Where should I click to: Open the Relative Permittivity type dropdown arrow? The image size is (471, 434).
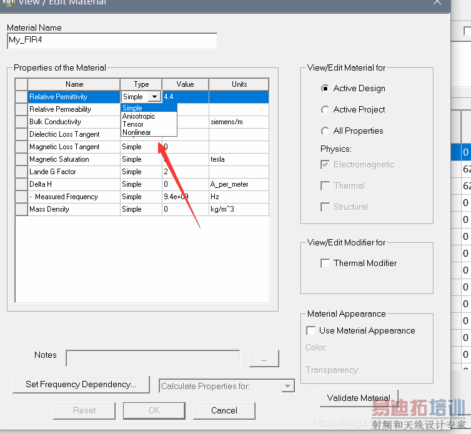(x=155, y=97)
